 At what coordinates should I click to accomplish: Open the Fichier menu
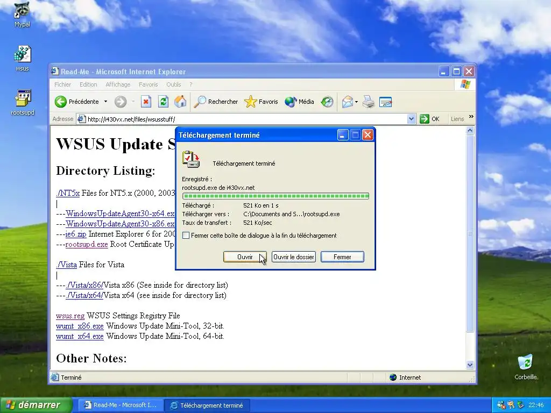point(62,84)
